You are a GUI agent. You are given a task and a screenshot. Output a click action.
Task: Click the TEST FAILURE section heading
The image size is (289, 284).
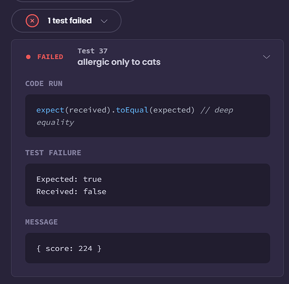[53, 153]
